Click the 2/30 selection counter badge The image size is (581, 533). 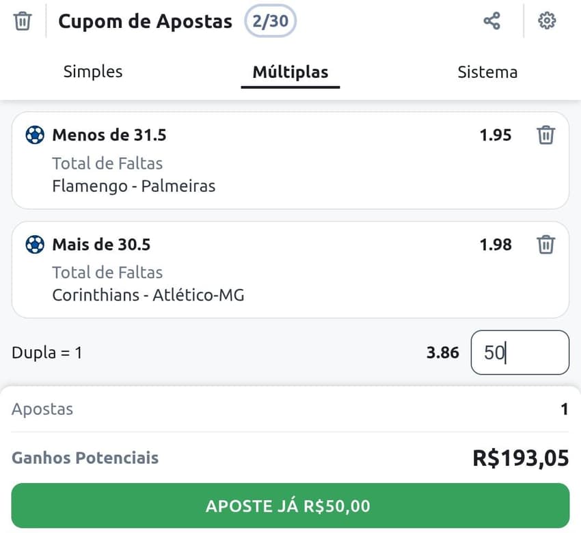(270, 20)
